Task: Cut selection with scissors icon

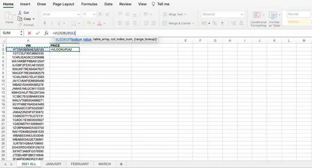Action: (20, 13)
